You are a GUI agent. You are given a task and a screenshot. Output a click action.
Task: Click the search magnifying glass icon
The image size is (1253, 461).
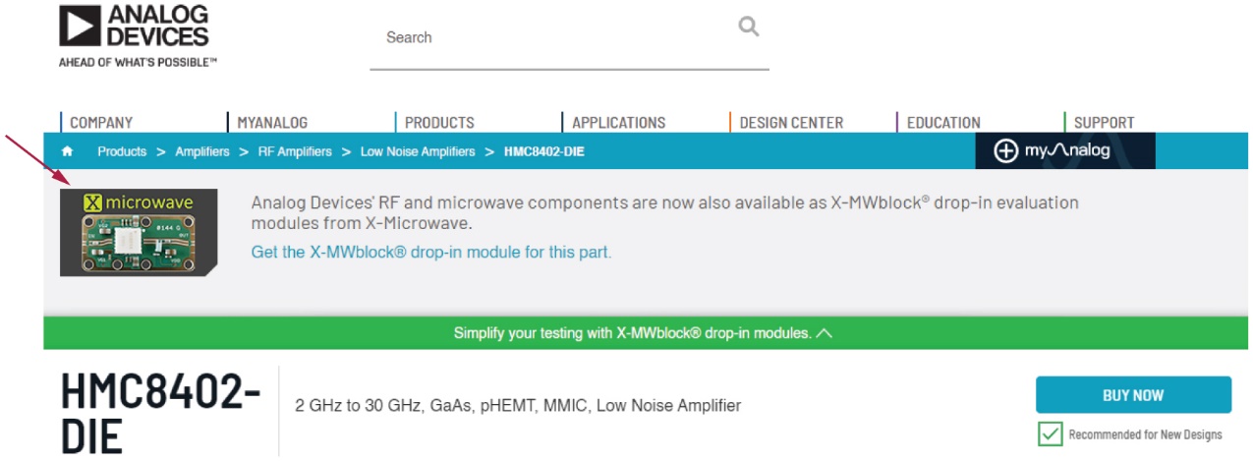click(749, 27)
